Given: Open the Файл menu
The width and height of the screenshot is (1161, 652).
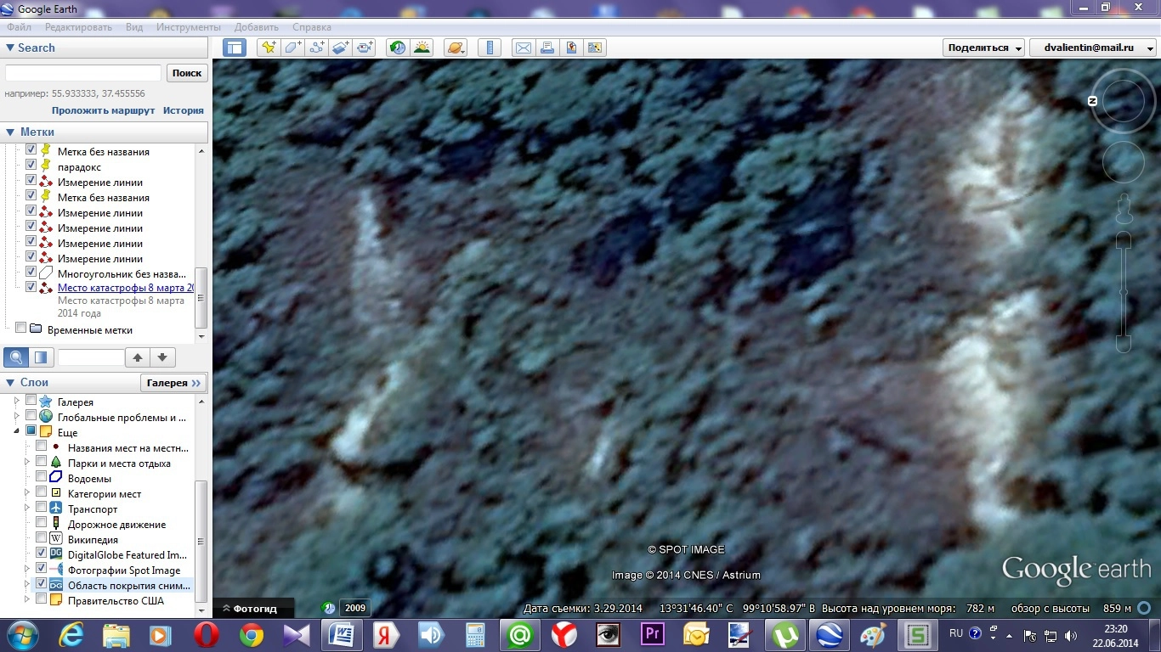Looking at the screenshot, I should 19,27.
